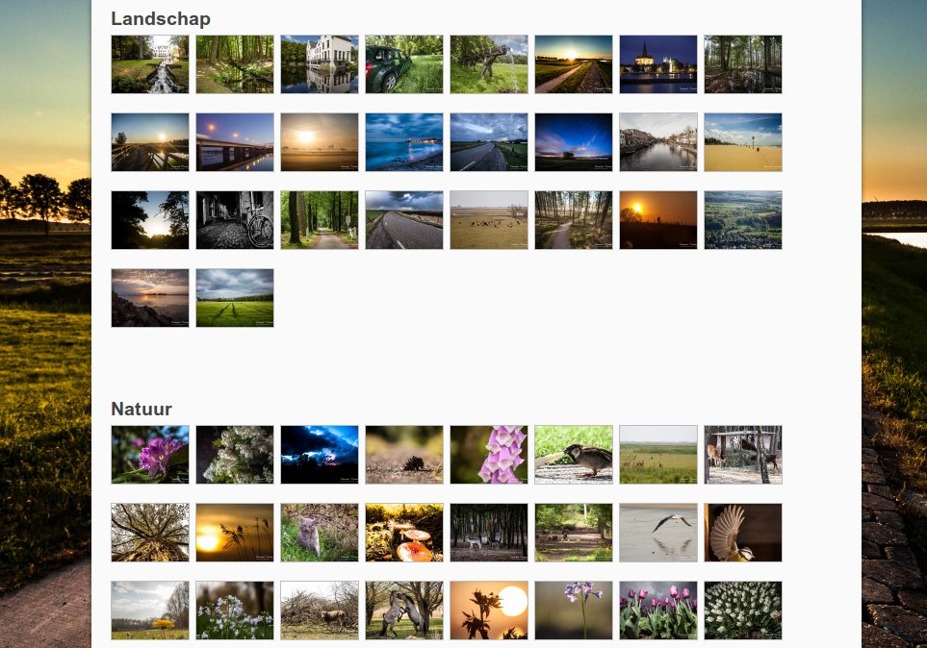Select the pink tulips photo
Image resolution: width=927 pixels, height=648 pixels.
coord(658,611)
